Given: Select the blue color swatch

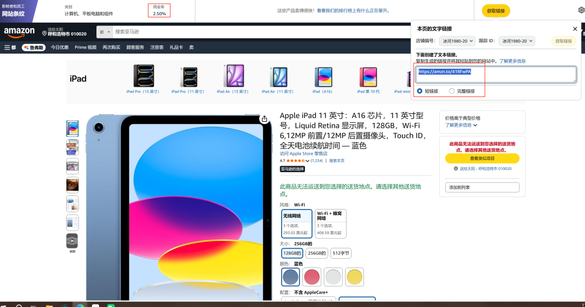Looking at the screenshot, I should click(291, 277).
